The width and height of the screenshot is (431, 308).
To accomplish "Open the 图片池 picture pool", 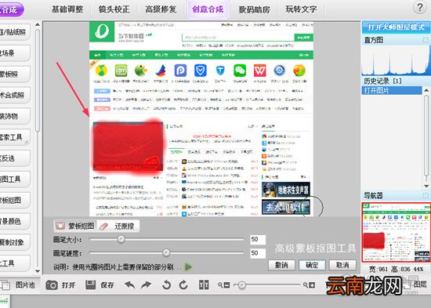I will 19,285.
